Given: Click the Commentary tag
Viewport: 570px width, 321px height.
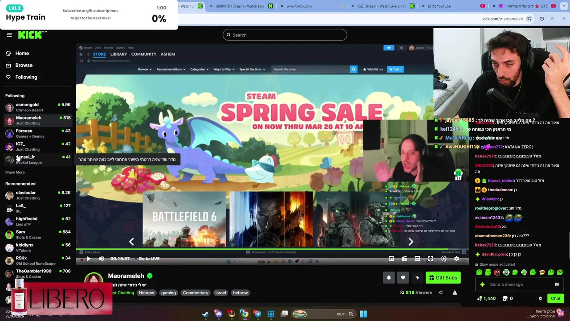Looking at the screenshot, I should [195, 293].
